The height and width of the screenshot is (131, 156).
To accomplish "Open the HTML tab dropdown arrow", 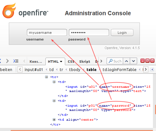I will click(61, 62).
